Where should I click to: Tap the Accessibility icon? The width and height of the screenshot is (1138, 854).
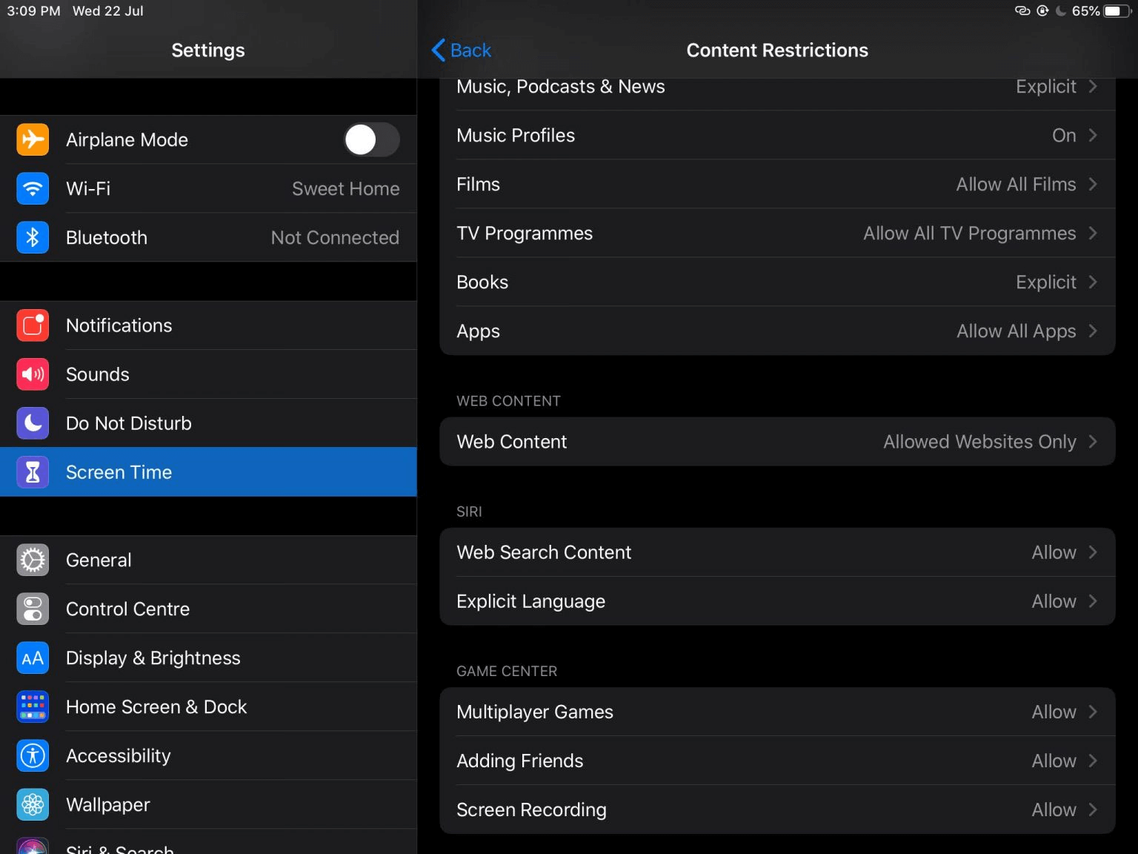point(33,755)
